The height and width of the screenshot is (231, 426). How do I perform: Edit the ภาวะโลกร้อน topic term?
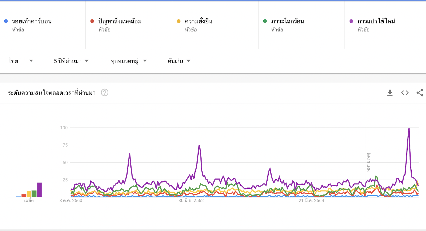(x=287, y=21)
